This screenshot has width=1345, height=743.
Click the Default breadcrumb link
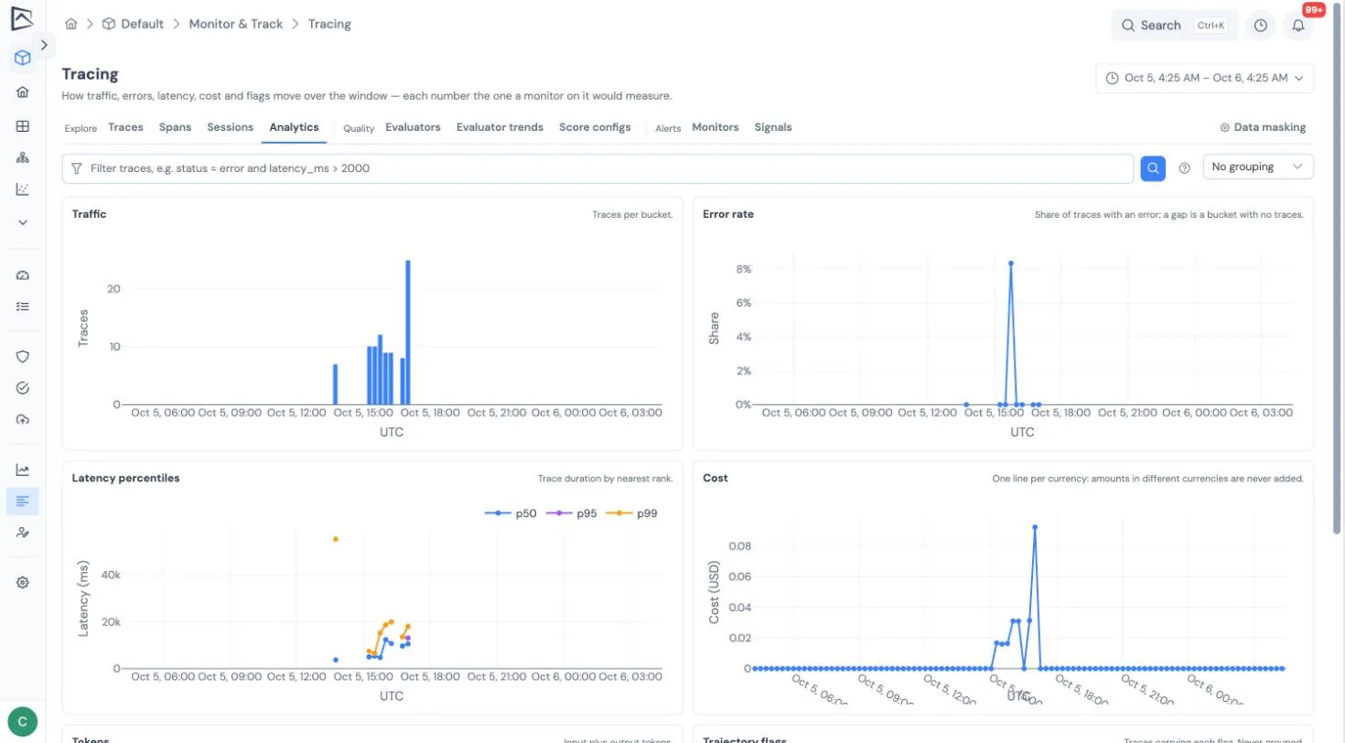click(133, 24)
